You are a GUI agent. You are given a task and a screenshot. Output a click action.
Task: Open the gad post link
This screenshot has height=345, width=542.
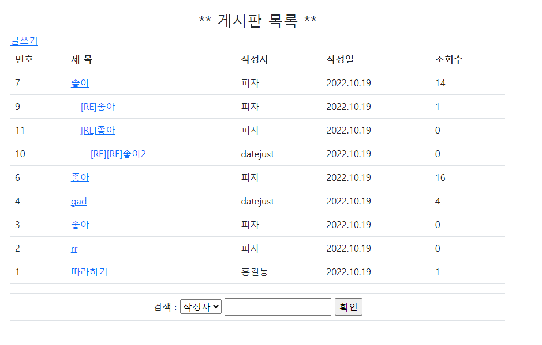pyautogui.click(x=79, y=201)
